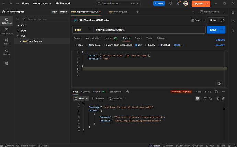Open the Collections sidebar panel
Image resolution: width=237 pixels, height=147 pixels.
pyautogui.click(x=7, y=20)
